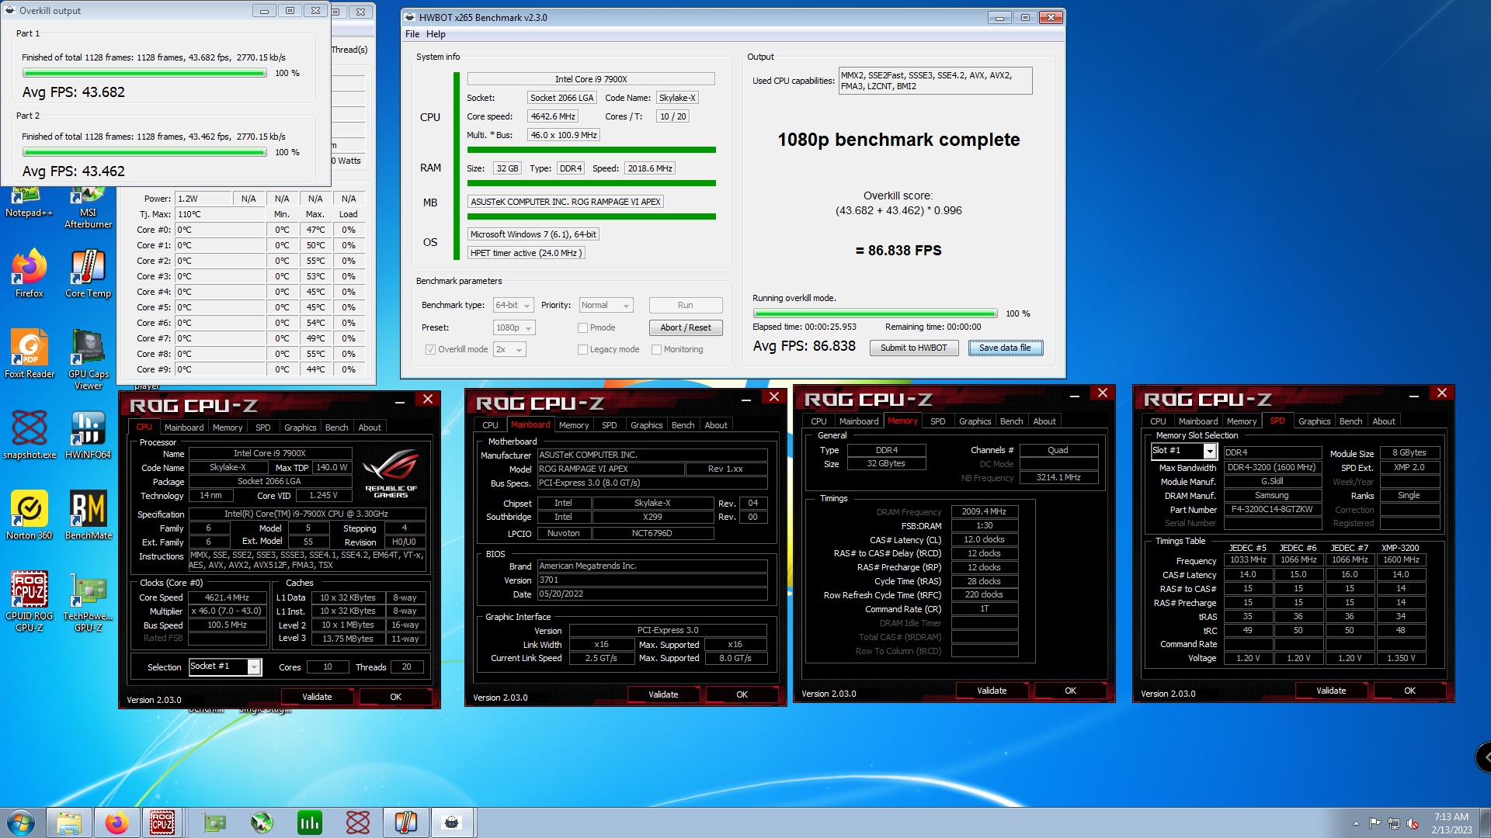The height and width of the screenshot is (838, 1491).
Task: Open the Preset 1080p dropdown
Action: pos(513,327)
